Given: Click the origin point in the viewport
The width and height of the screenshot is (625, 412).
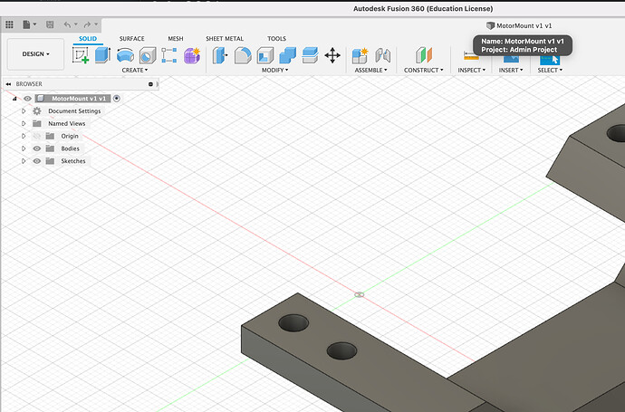Looking at the screenshot, I should 359,294.
